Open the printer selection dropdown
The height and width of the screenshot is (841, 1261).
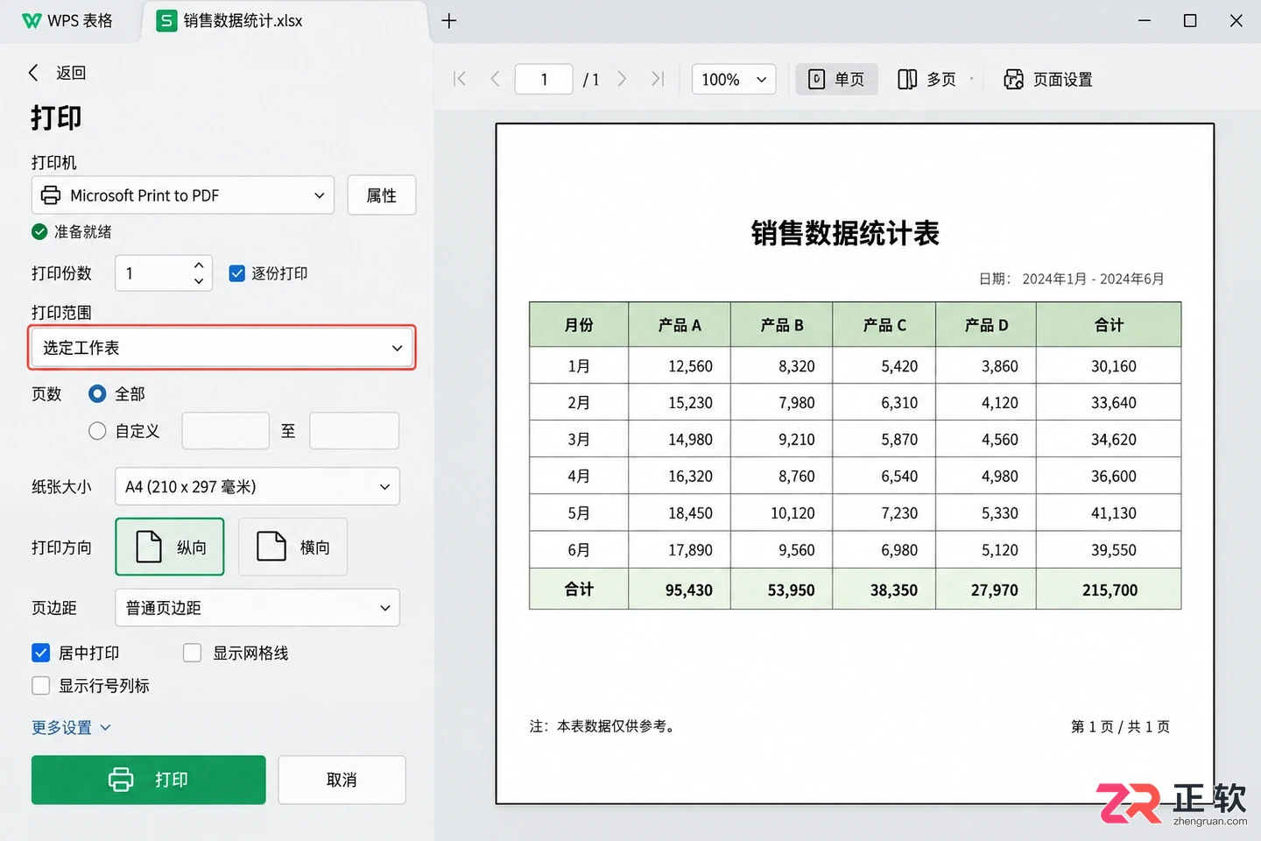point(183,195)
